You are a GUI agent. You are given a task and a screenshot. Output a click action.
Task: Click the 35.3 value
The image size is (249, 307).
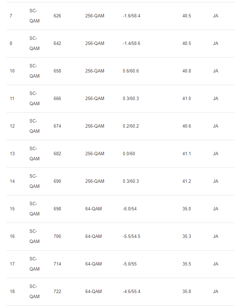186,237
